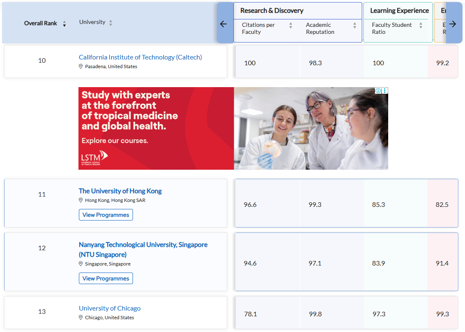Click Hong Kong faculty student ratio 85.3

(378, 204)
